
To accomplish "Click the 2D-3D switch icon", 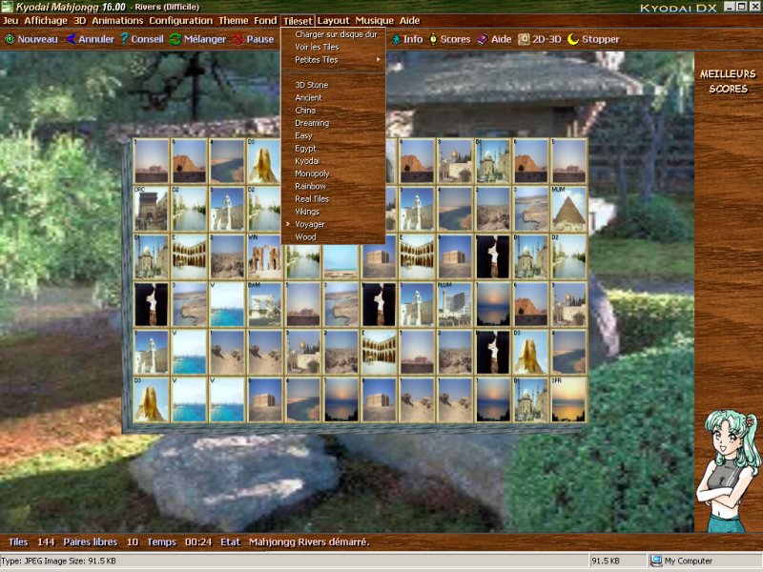I will (524, 39).
